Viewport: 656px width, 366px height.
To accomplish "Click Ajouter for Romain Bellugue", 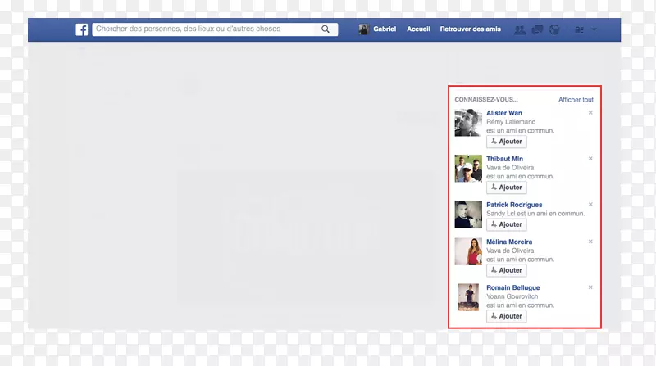I will (x=506, y=316).
